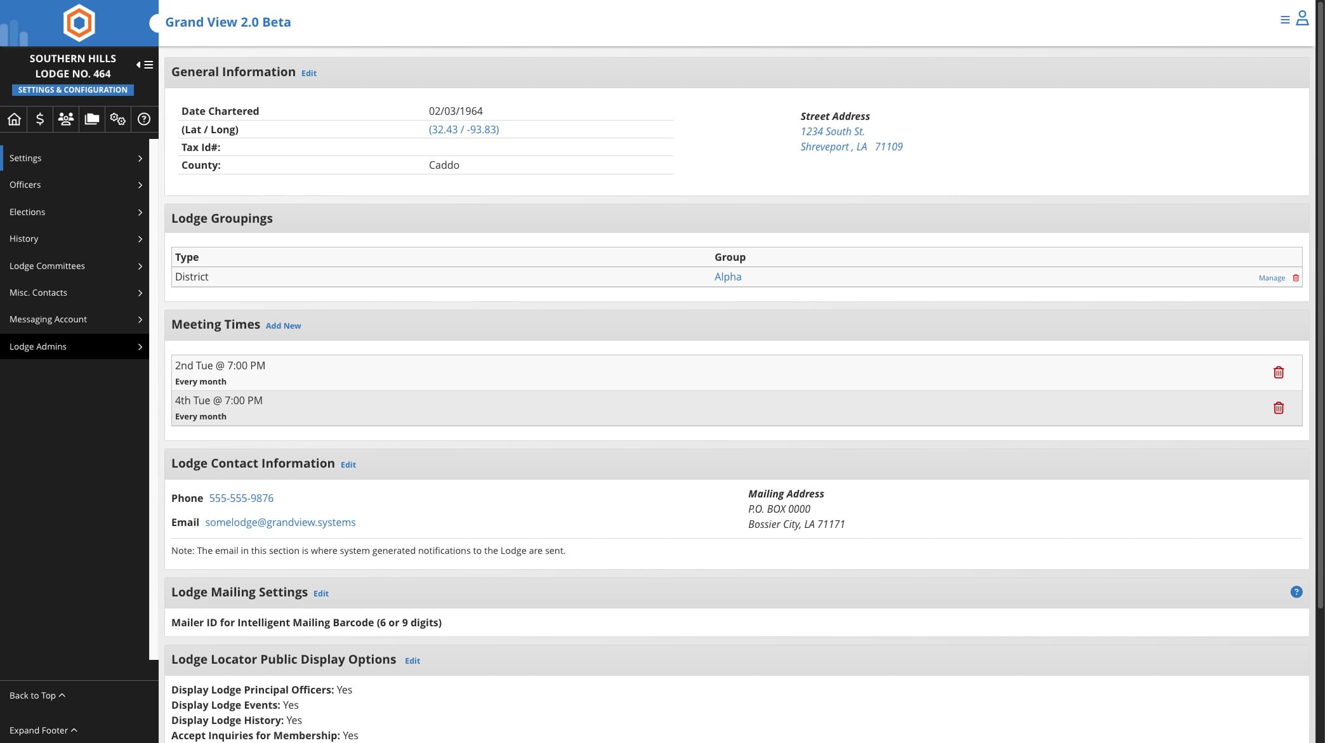
Task: Expand the Lodge Committees sidebar item
Action: click(x=74, y=266)
